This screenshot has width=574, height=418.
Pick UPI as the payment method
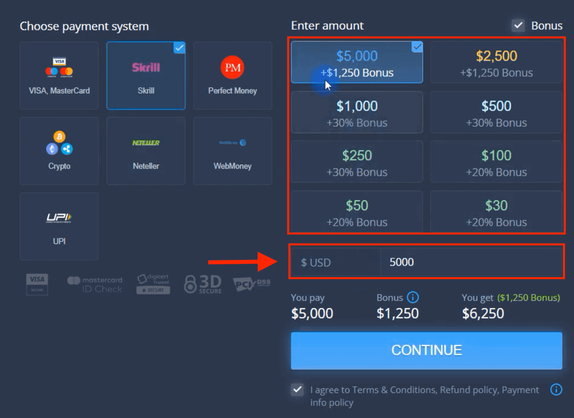59,226
